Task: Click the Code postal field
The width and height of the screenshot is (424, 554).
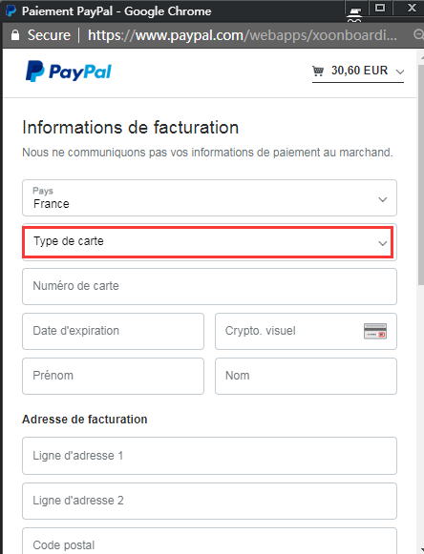Action: [x=209, y=541]
